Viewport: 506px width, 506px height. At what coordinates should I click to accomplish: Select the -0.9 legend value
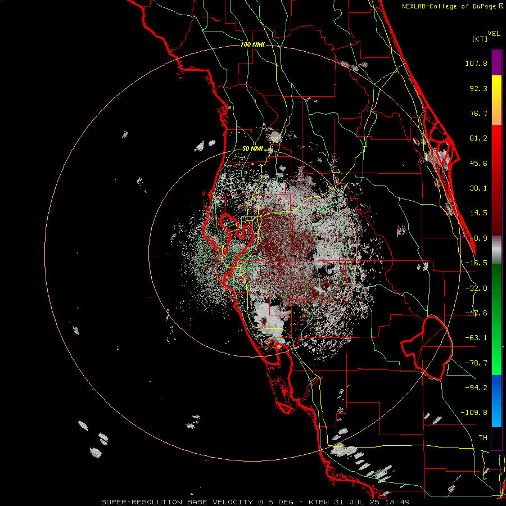478,238
